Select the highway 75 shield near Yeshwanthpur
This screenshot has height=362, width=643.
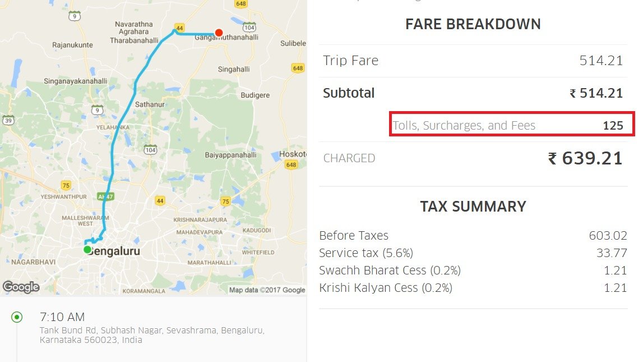pos(66,184)
